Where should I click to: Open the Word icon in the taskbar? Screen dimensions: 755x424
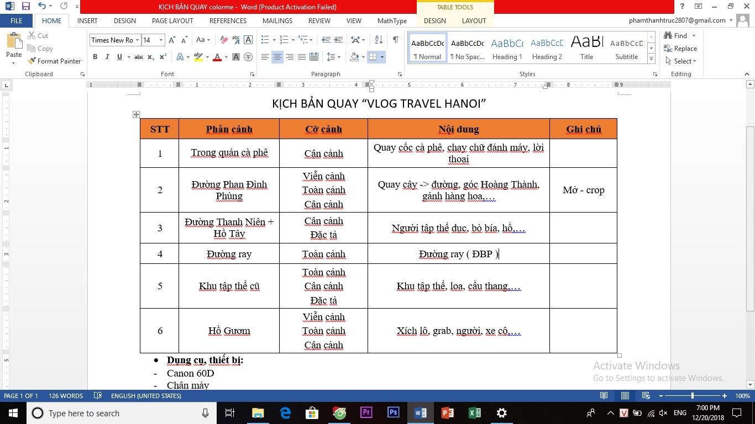click(421, 413)
